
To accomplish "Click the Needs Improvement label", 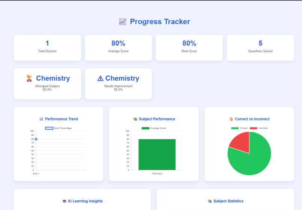I will 118,86.
